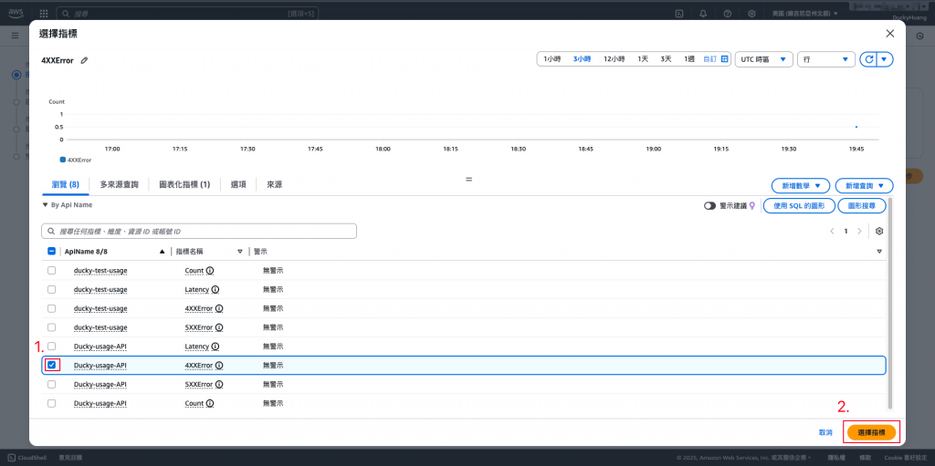This screenshot has height=466, width=935.
Task: Edit the 4XXError graph title pencil icon
Action: pyautogui.click(x=85, y=60)
